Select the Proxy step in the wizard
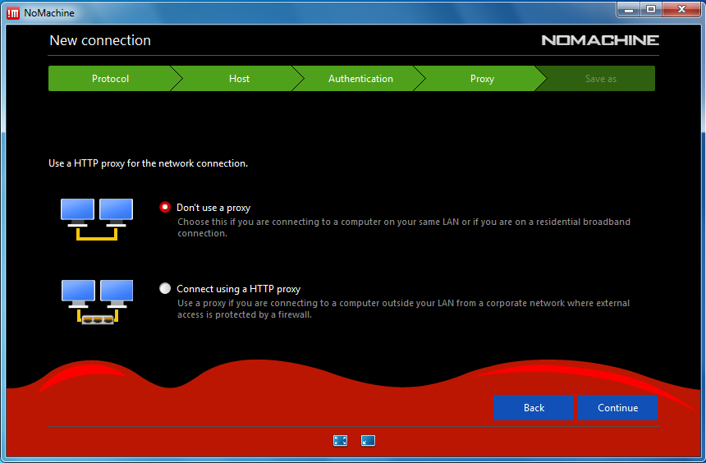Screen dimensions: 706x463 [482, 79]
